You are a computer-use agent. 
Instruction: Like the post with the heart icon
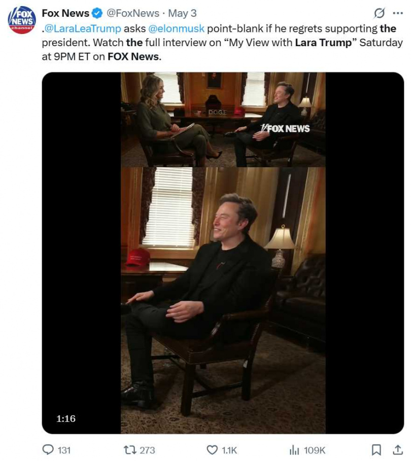point(212,449)
